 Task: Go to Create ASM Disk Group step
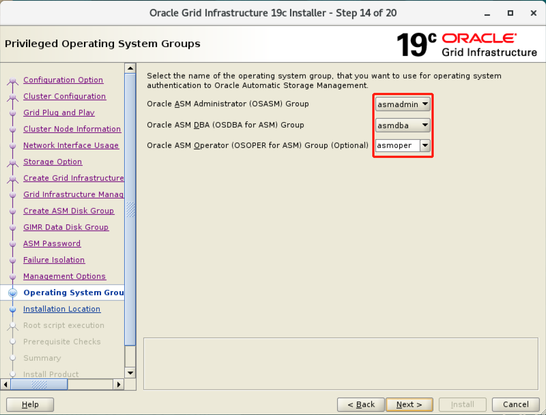pos(69,211)
